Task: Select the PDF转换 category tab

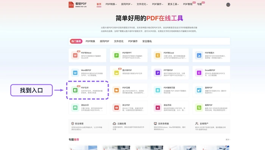Action: (90, 41)
